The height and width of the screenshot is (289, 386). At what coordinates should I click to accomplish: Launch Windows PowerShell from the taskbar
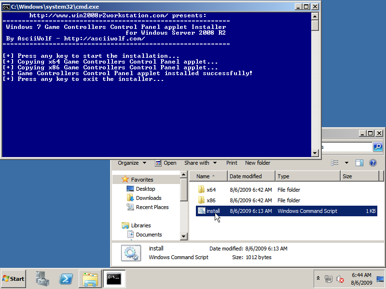coord(66,279)
